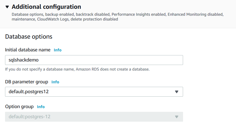
Task: Click the helper text about database creation
Action: [x=77, y=69]
